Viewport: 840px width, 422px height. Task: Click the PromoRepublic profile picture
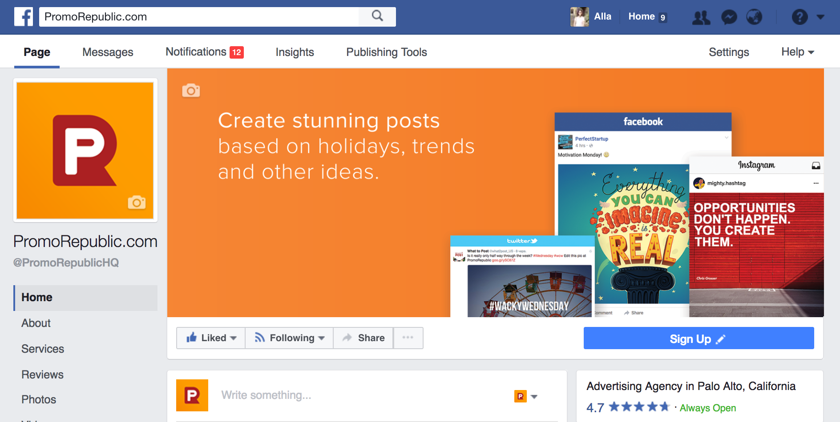[x=85, y=150]
